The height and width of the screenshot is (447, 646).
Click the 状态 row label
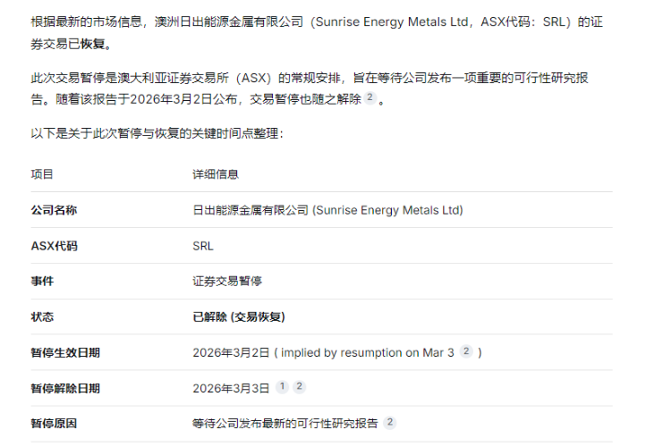[42, 316]
